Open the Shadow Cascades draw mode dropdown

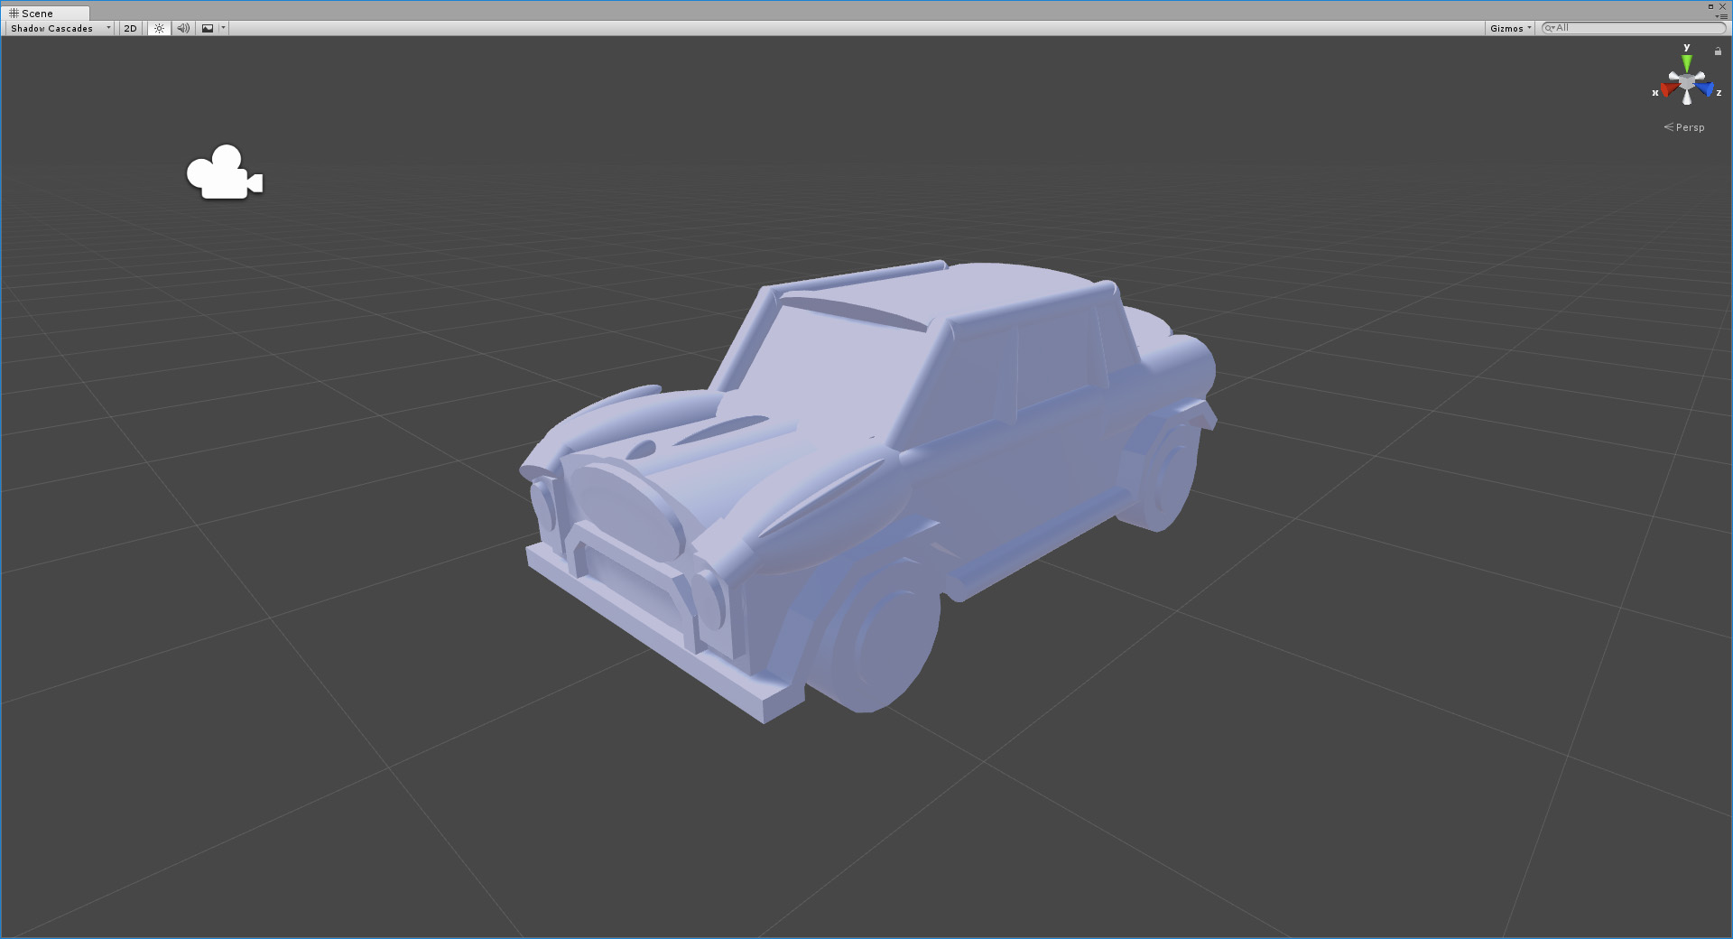(x=57, y=28)
